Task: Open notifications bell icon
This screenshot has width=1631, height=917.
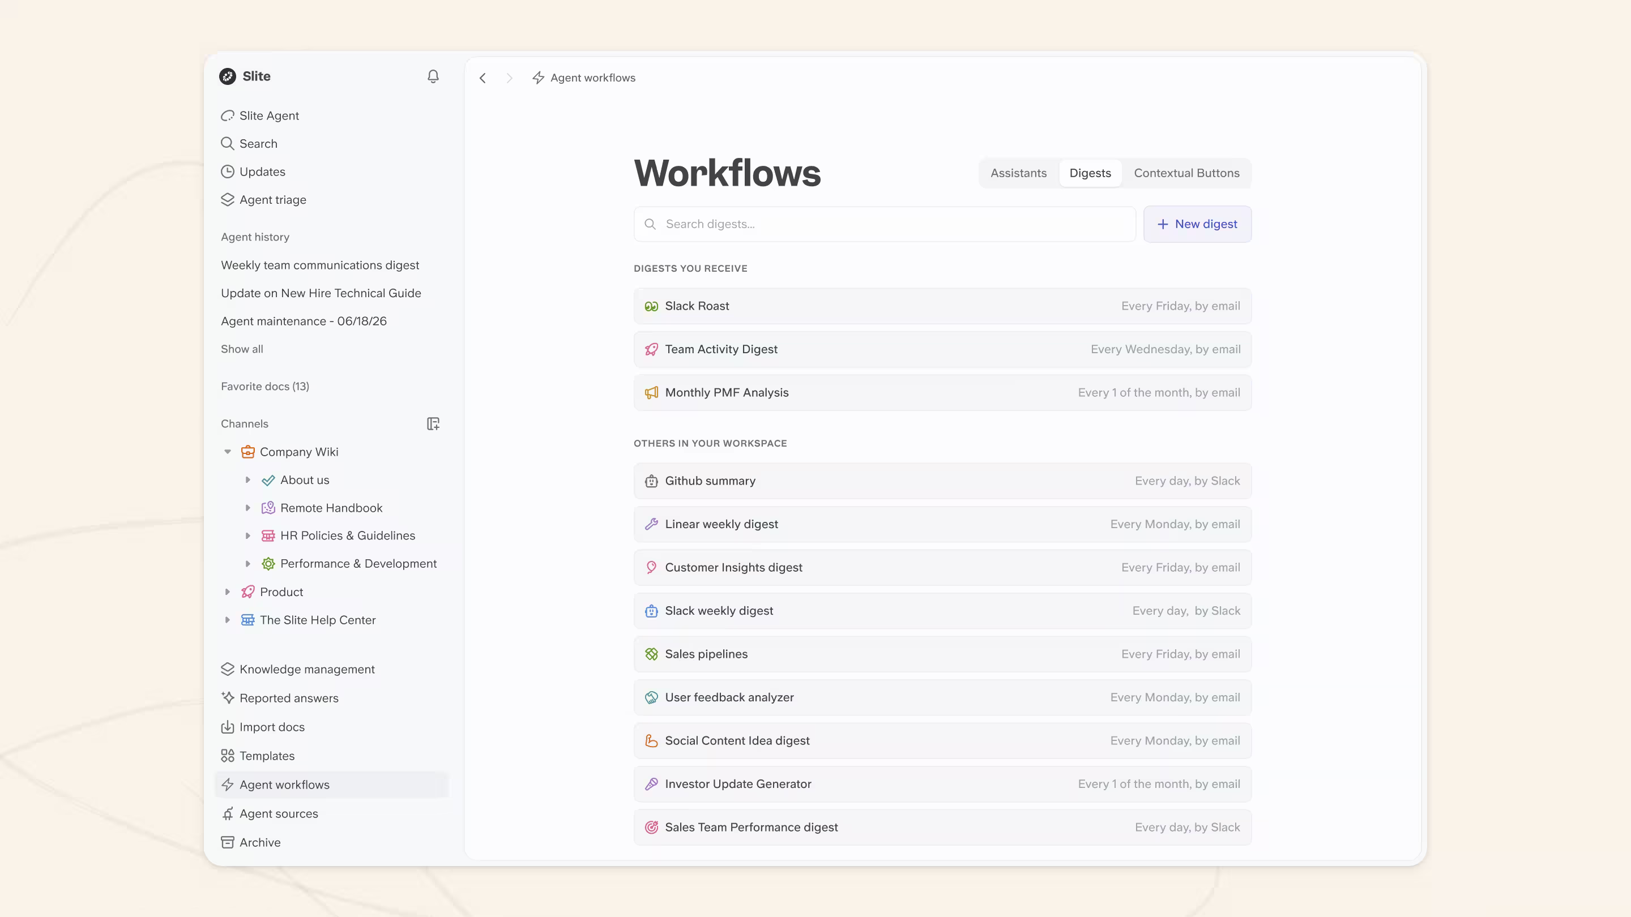Action: 433,76
